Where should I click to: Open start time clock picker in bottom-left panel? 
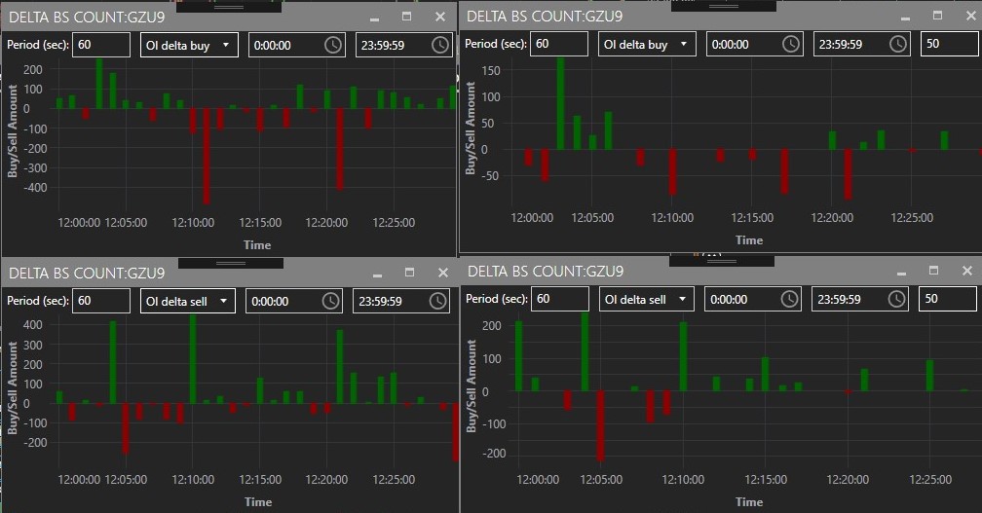[x=330, y=301]
